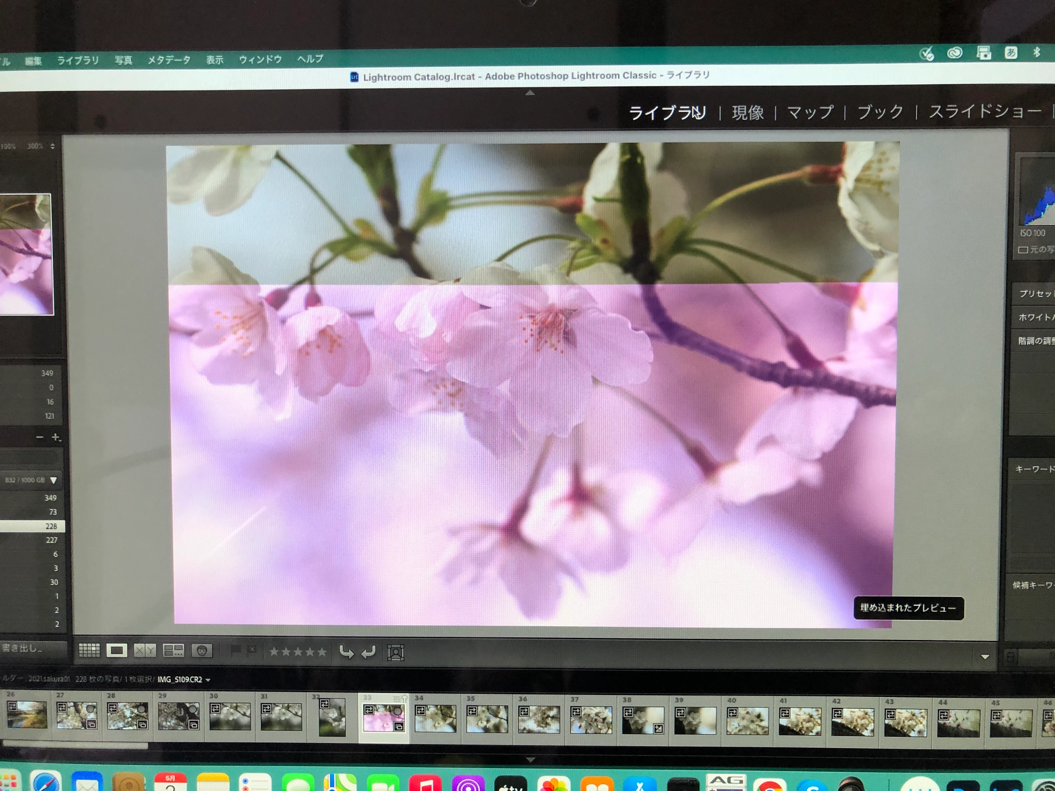Screen dimensions: 1055x791
Task: Open IMG_5109.CR2 filename dropdown in filmstrip
Action: click(x=208, y=680)
